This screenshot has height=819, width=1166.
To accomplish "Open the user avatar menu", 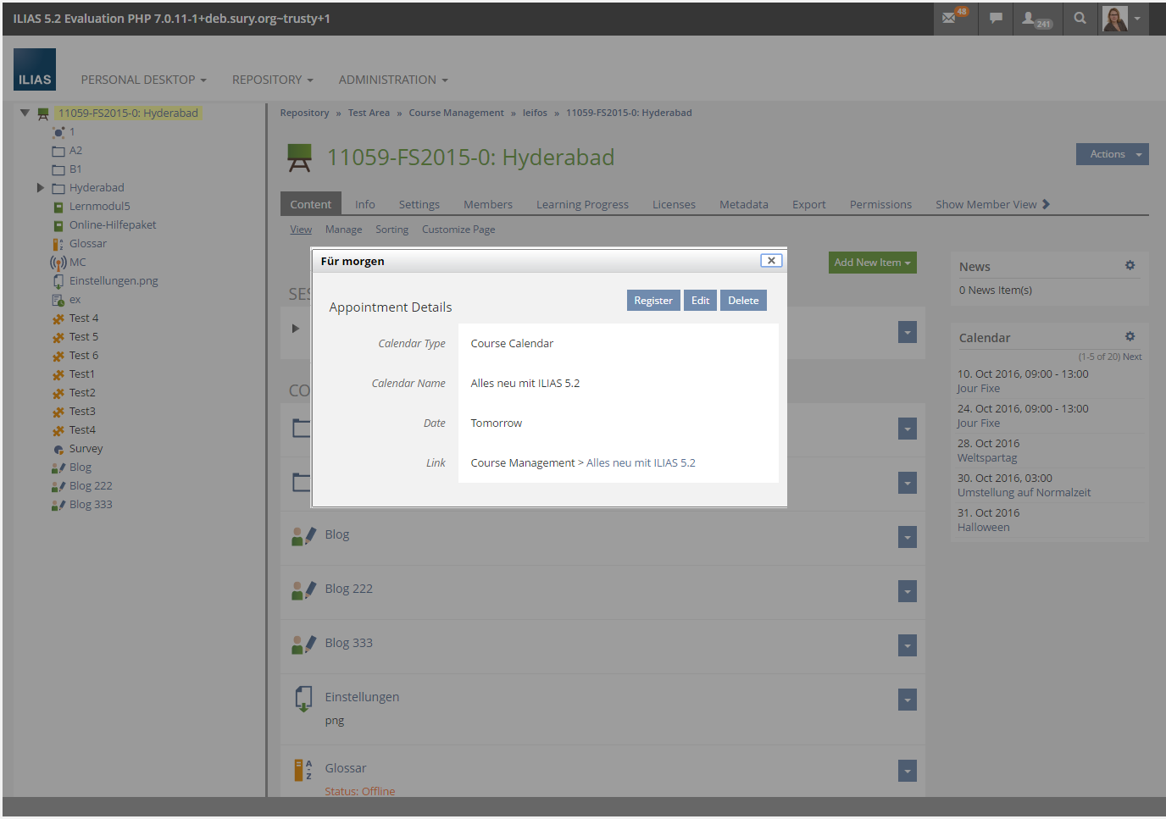I will tap(1122, 18).
